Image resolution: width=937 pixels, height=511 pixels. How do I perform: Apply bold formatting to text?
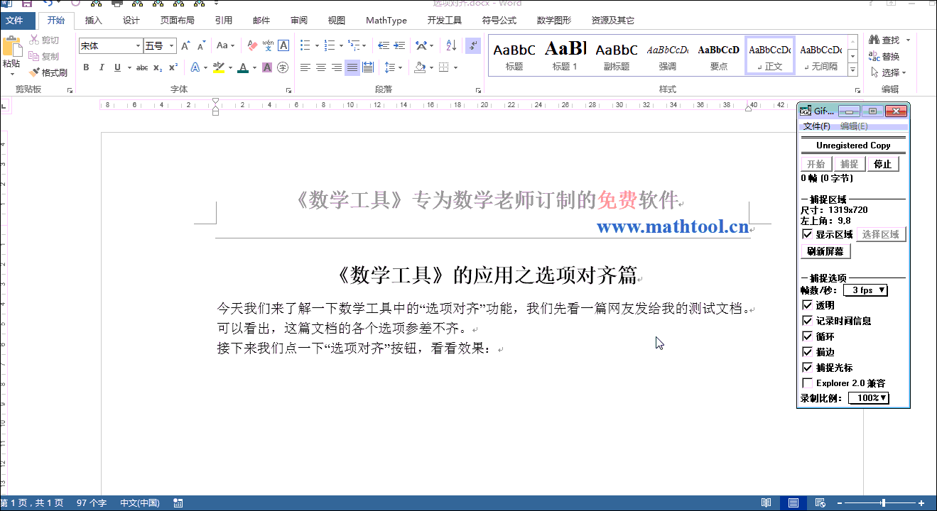[x=86, y=67]
